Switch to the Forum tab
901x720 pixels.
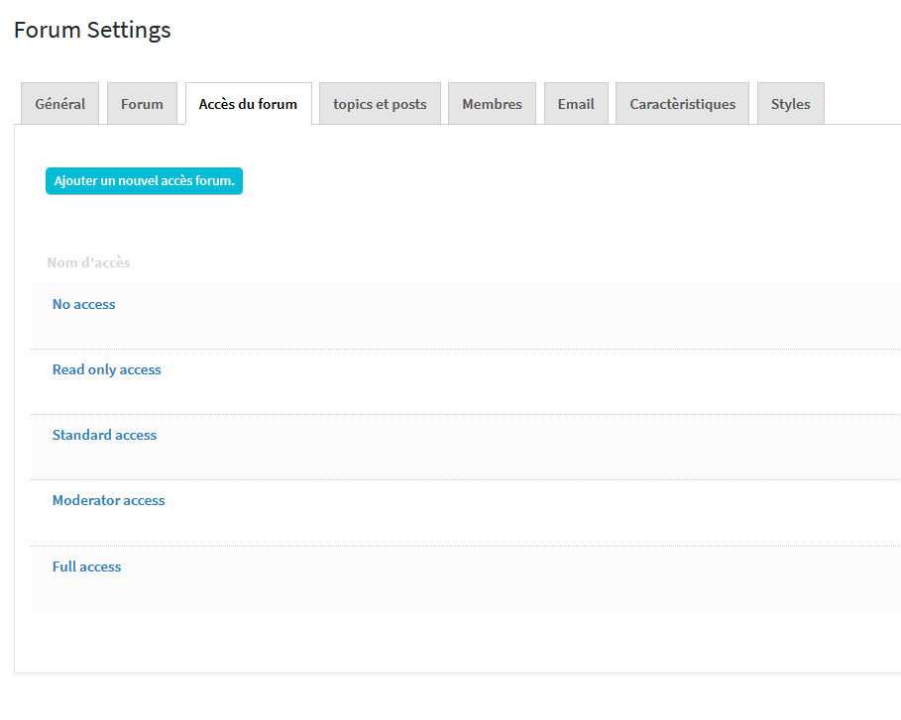click(x=142, y=104)
